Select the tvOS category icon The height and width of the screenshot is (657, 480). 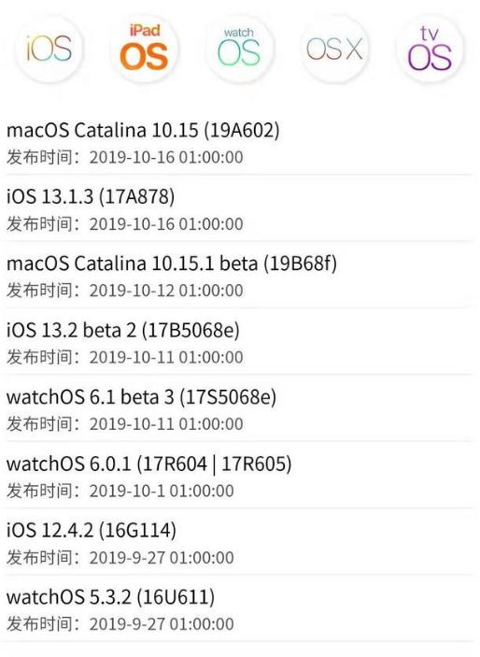pyautogui.click(x=430, y=49)
